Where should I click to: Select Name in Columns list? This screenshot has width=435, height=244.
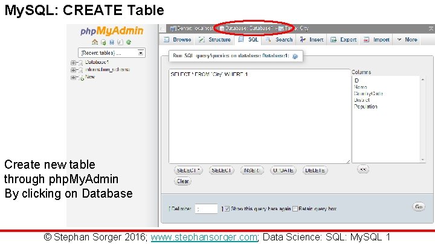[x=361, y=87]
